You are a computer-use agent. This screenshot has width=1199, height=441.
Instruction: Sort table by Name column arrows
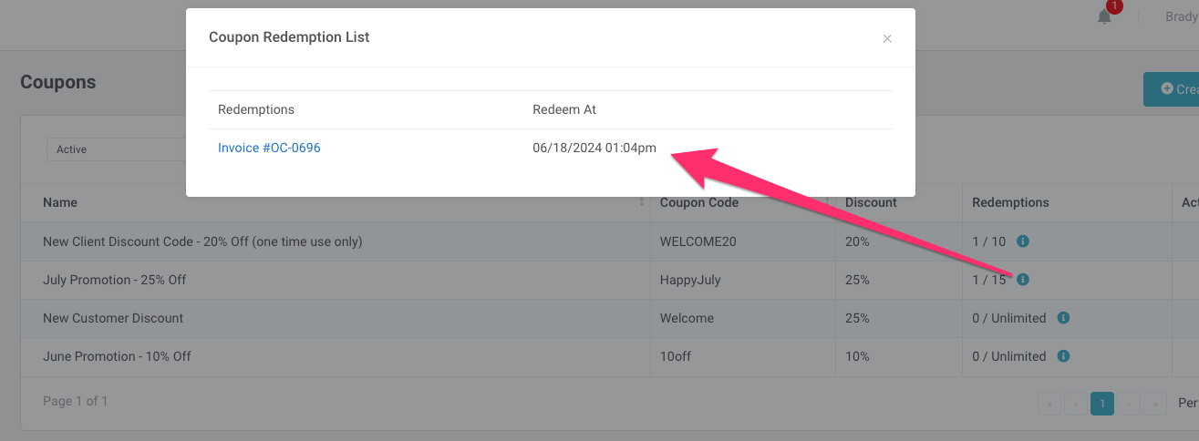[x=642, y=202]
